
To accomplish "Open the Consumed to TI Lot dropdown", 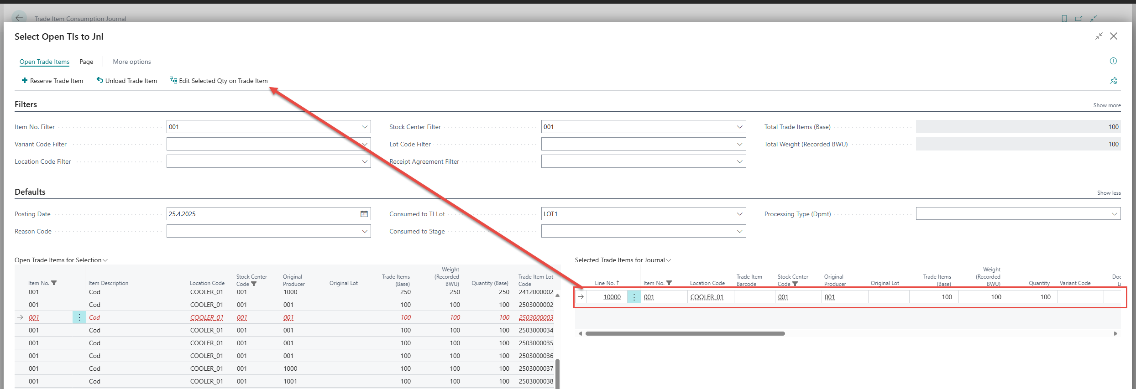I will click(739, 214).
